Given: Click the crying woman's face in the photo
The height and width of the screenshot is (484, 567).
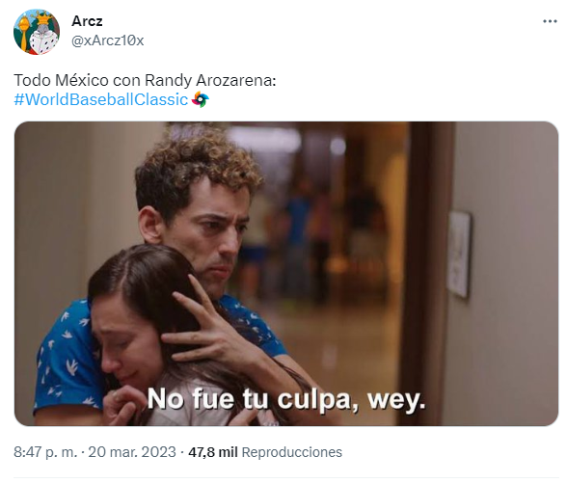Looking at the screenshot, I should (x=124, y=347).
